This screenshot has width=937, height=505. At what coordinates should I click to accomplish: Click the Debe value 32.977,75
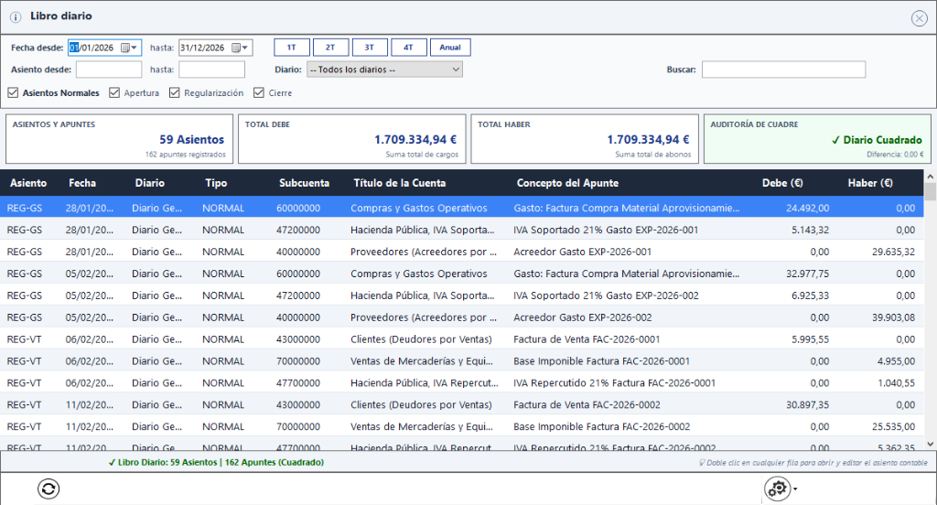807,274
